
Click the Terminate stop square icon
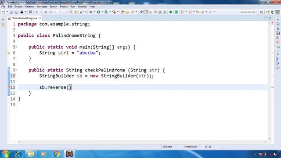coord(46,12)
